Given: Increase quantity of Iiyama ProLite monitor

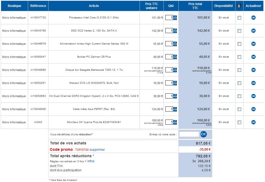Looking at the screenshot, I should click(x=175, y=121).
